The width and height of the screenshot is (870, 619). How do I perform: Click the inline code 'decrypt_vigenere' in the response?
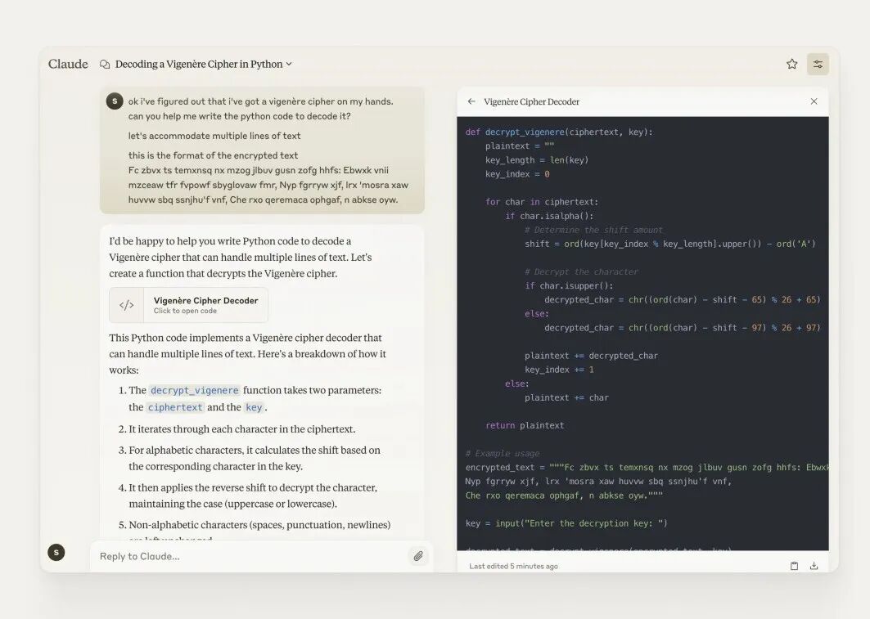[195, 391]
